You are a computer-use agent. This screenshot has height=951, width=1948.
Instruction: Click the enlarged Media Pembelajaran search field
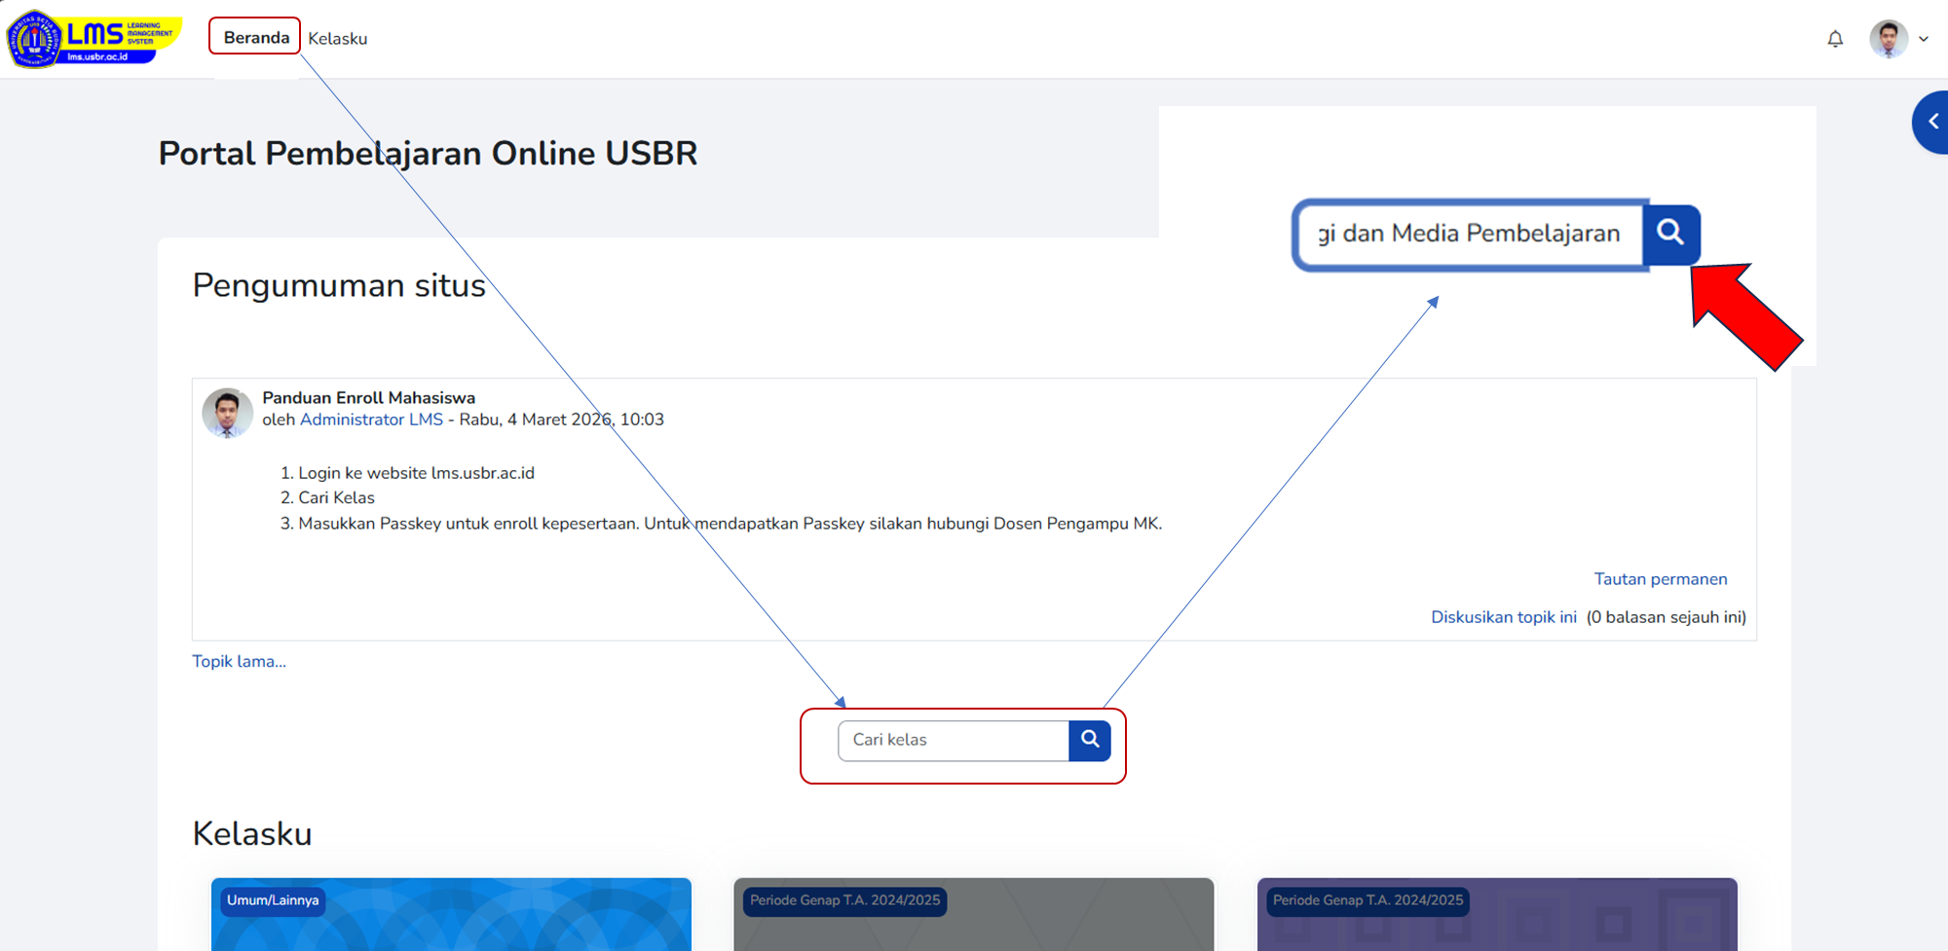1469,234
